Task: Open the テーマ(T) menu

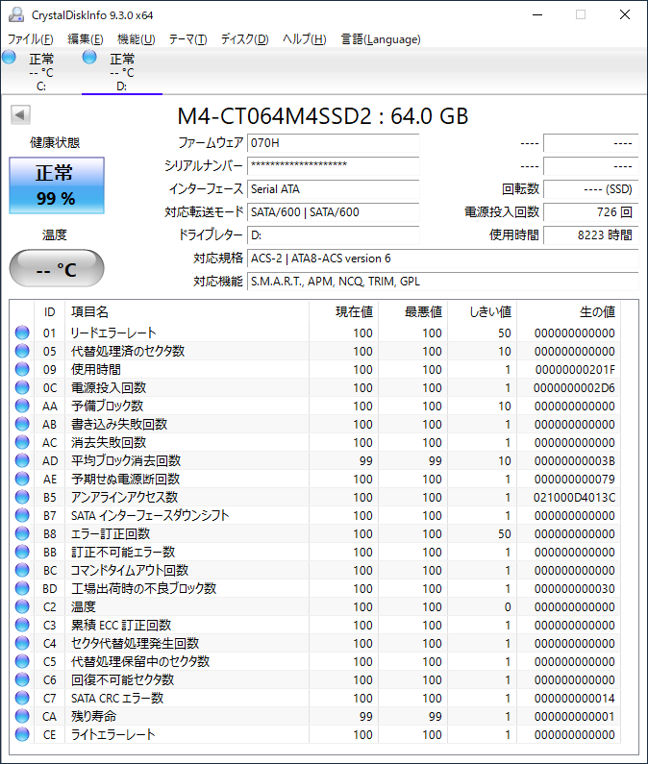Action: [187, 39]
